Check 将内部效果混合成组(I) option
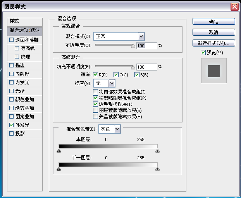Viewport: 241px width, 198px height. (x=96, y=92)
